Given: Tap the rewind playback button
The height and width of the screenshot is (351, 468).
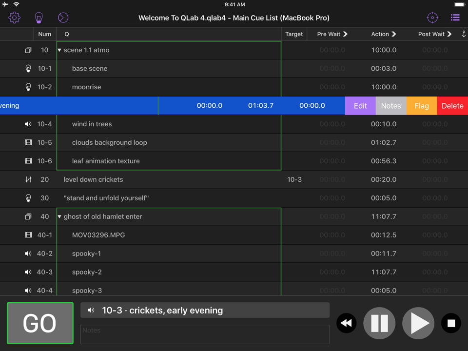Looking at the screenshot, I should coord(346,323).
